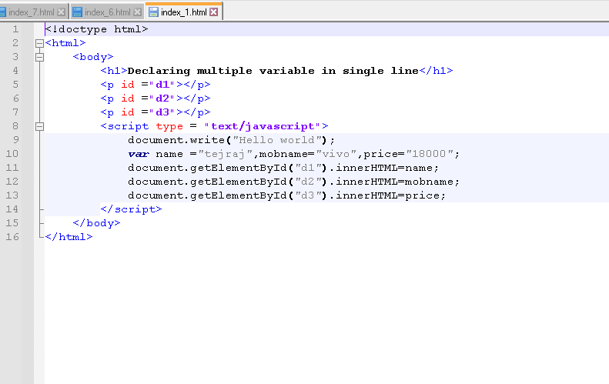
Task: Click the closing </script> tag
Action: [131, 209]
